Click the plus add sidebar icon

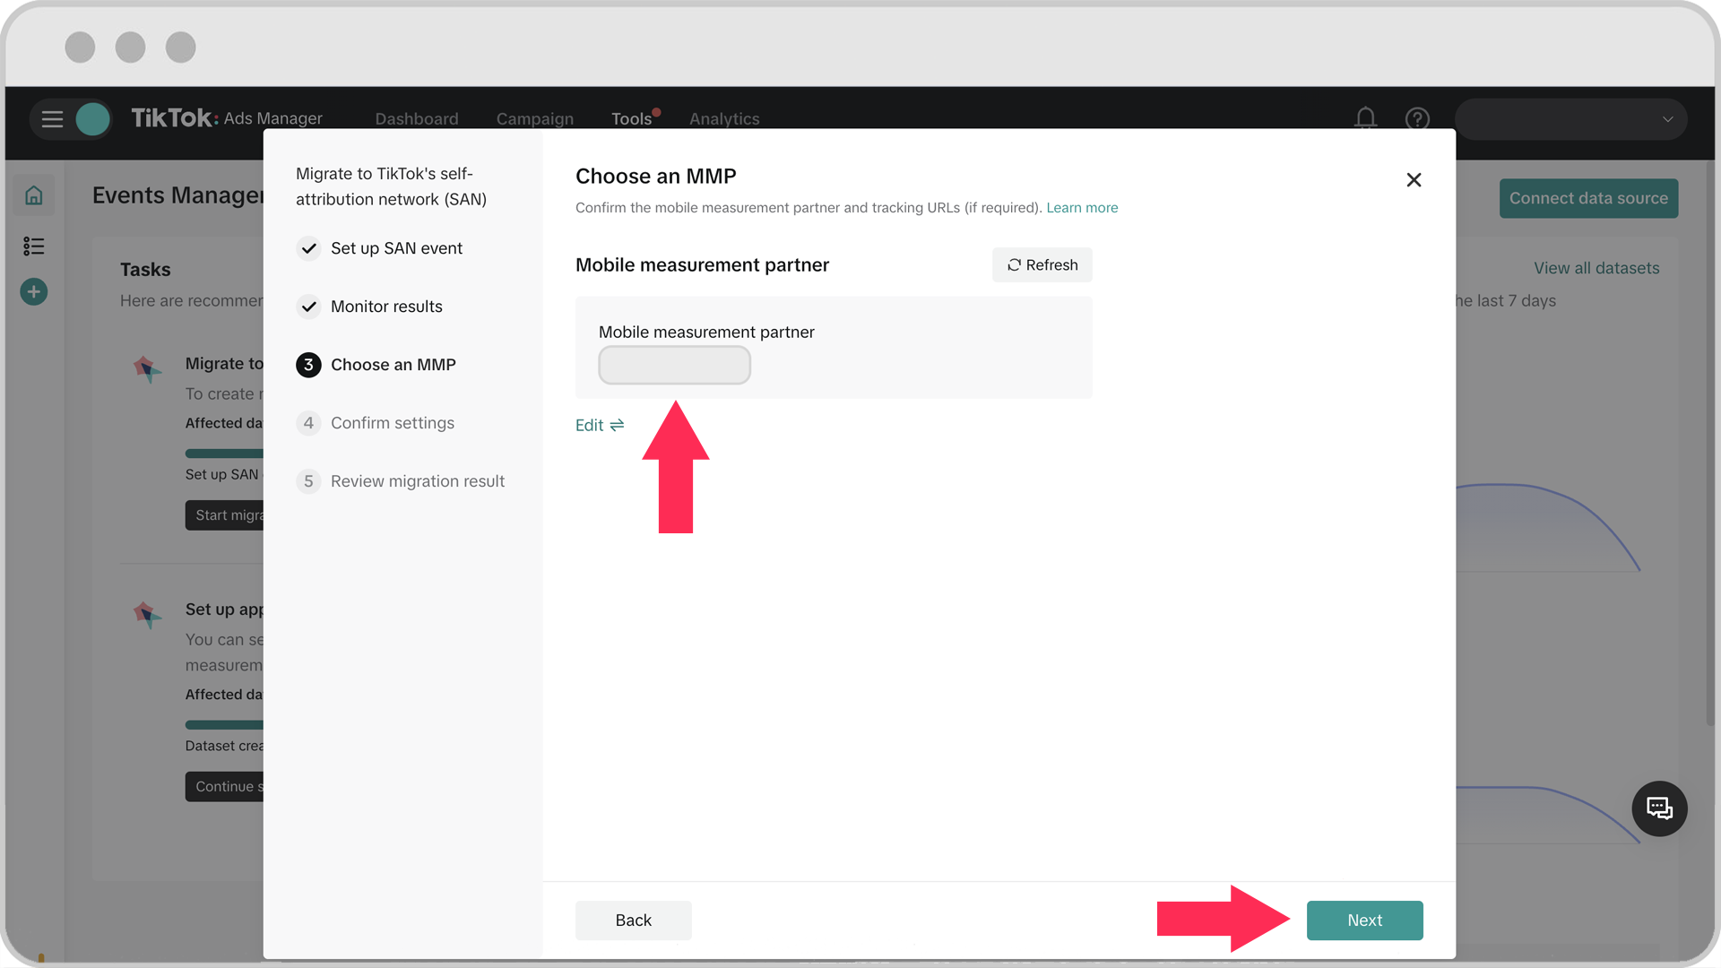point(32,292)
